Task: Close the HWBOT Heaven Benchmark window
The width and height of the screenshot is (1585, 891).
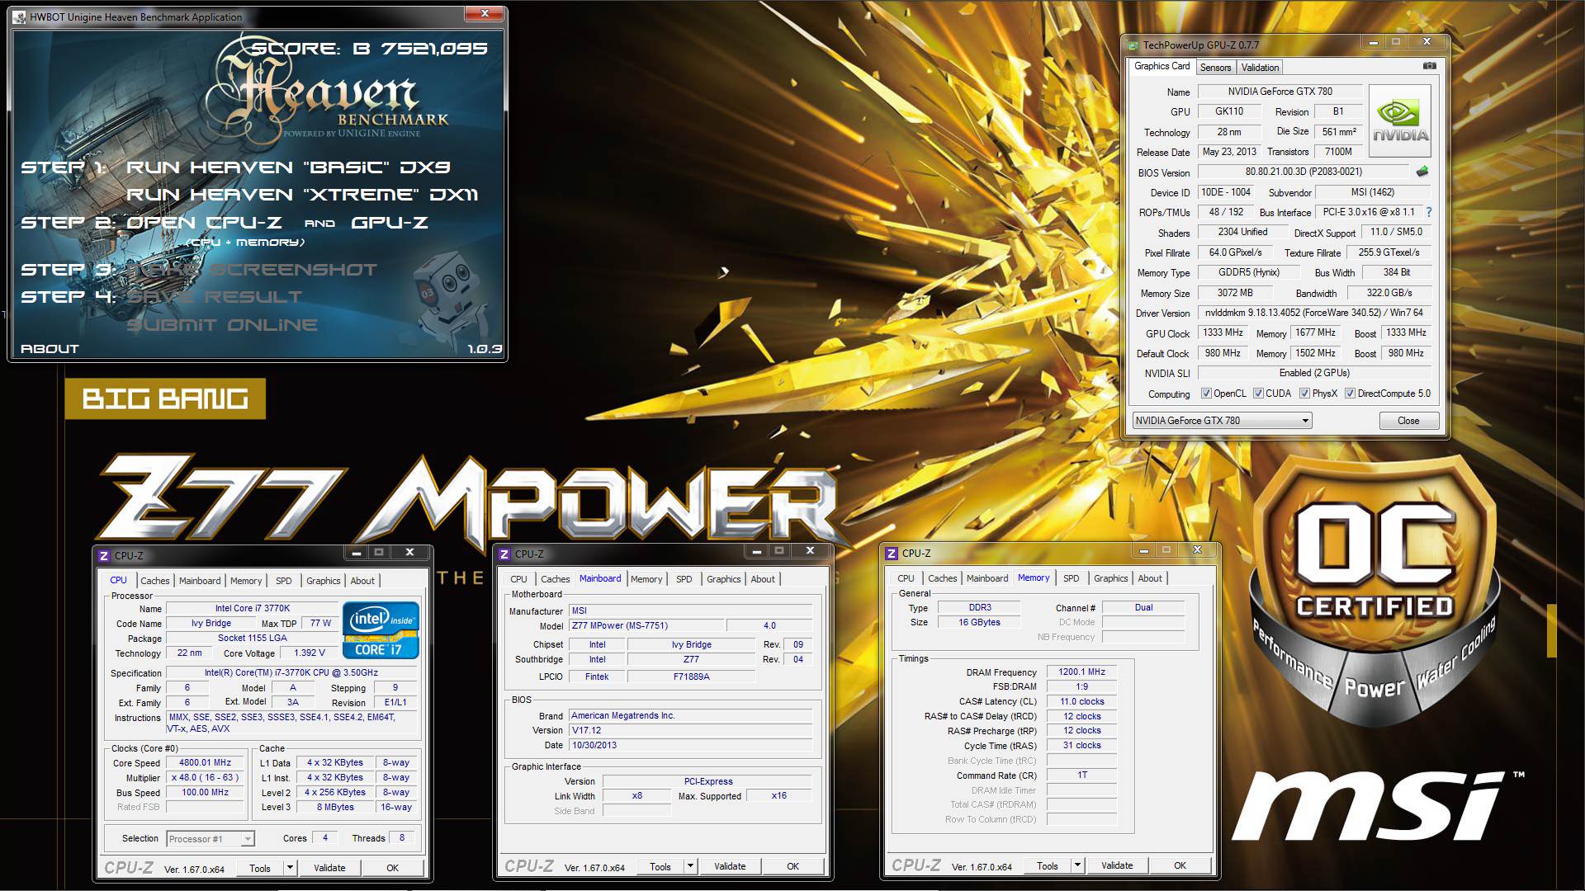Action: (x=485, y=13)
